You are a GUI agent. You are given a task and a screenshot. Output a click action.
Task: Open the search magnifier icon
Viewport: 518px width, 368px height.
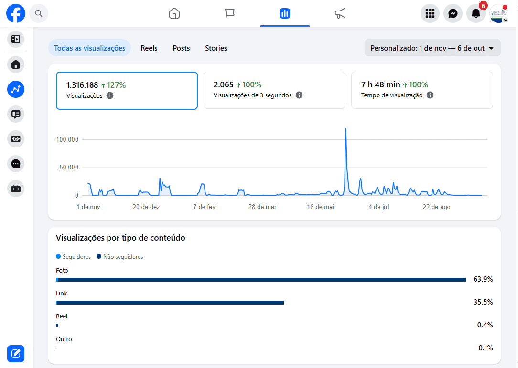(x=39, y=13)
